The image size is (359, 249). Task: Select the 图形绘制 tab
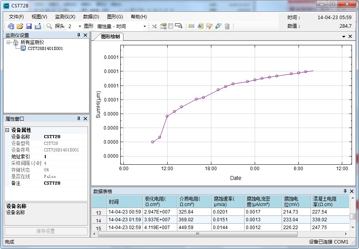[x=111, y=37]
